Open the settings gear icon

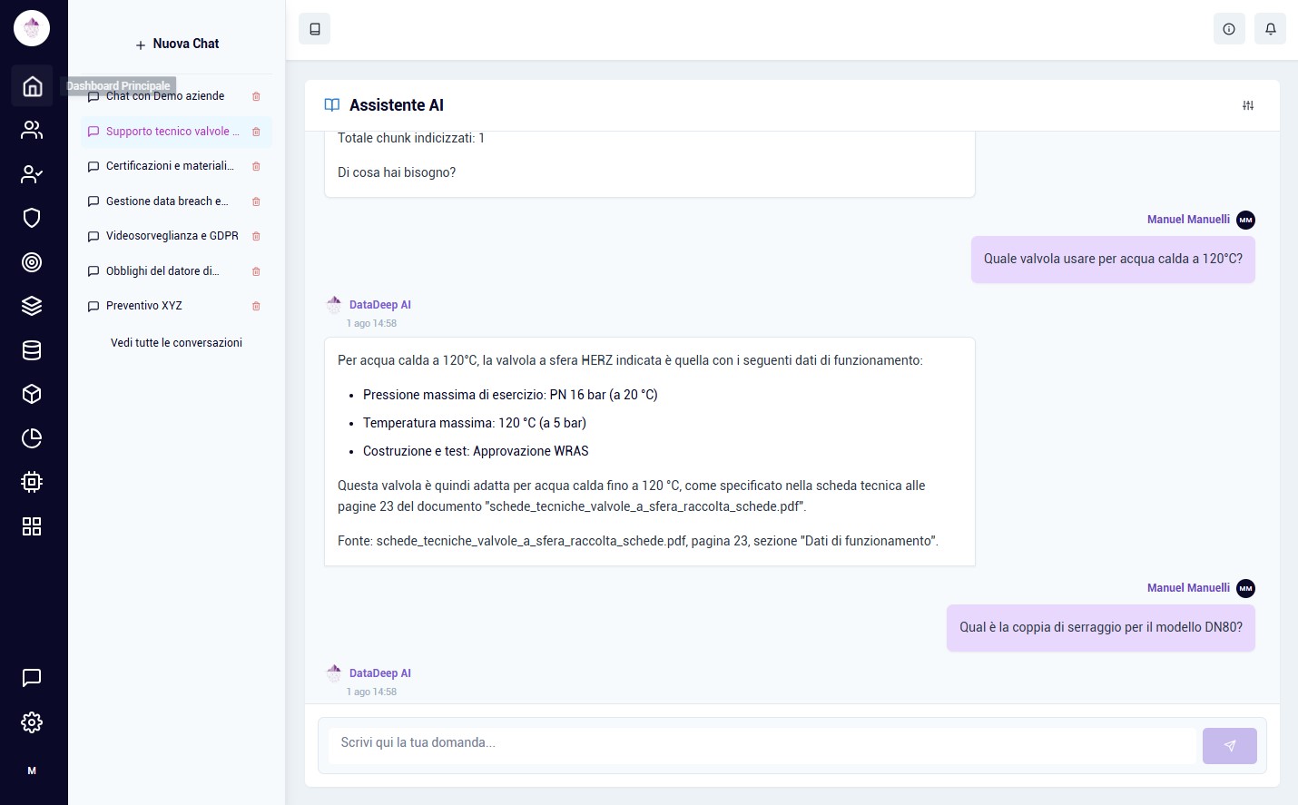pos(32,722)
